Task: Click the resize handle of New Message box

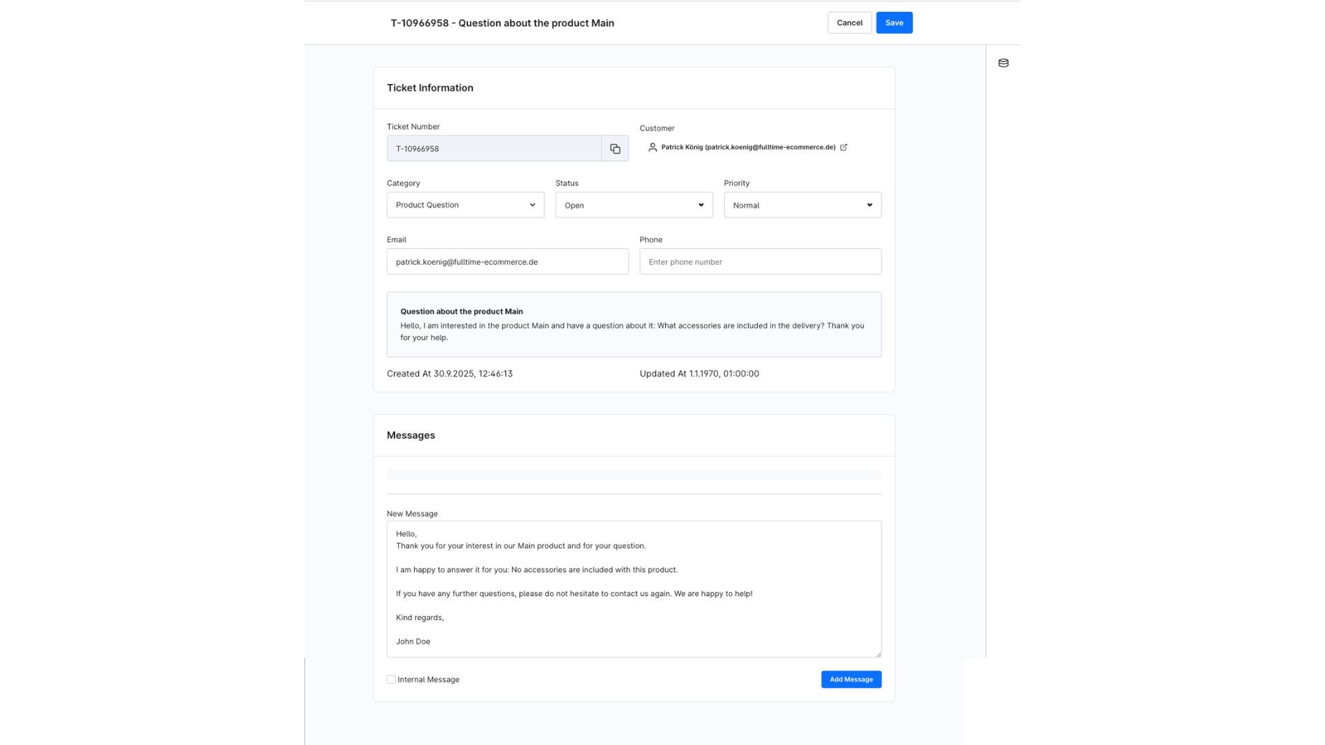Action: 878,654
